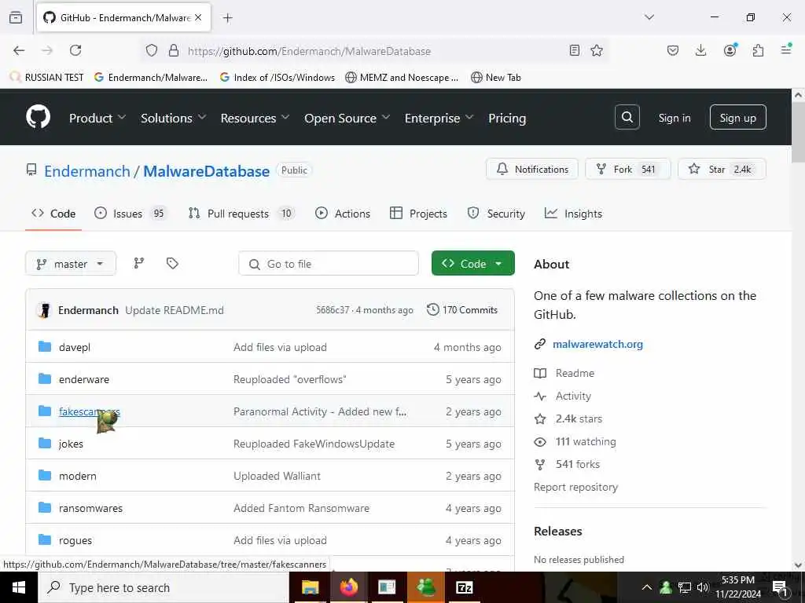The width and height of the screenshot is (805, 603).
Task: Click the volume speaker tray icon
Action: [702, 587]
